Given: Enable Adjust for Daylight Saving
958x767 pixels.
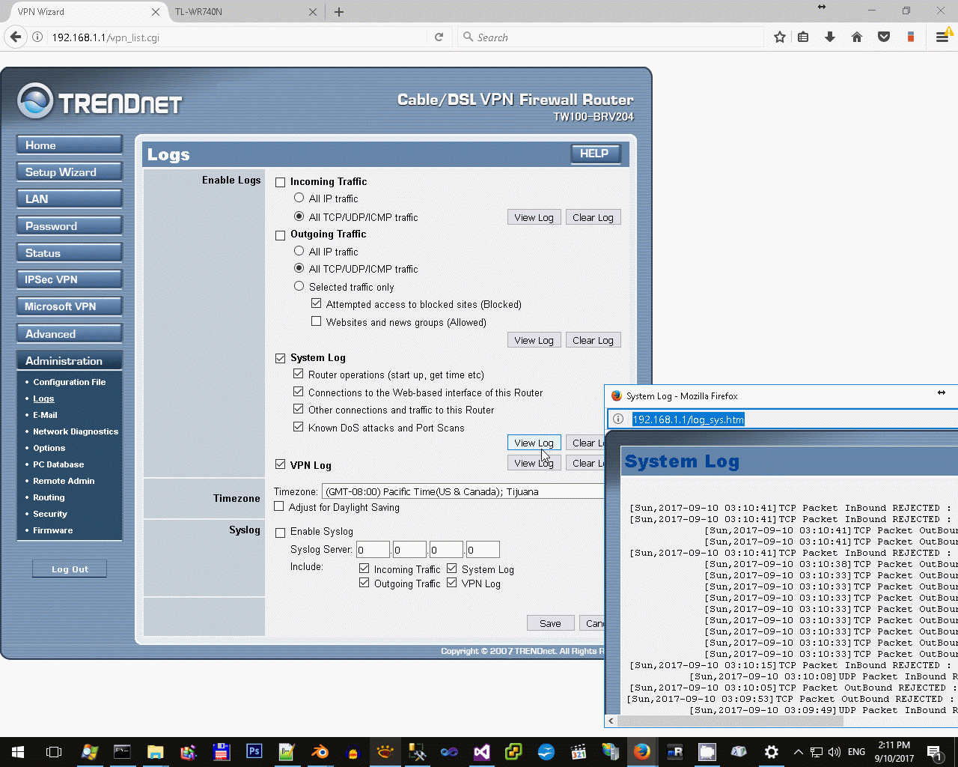Looking at the screenshot, I should click(x=279, y=506).
